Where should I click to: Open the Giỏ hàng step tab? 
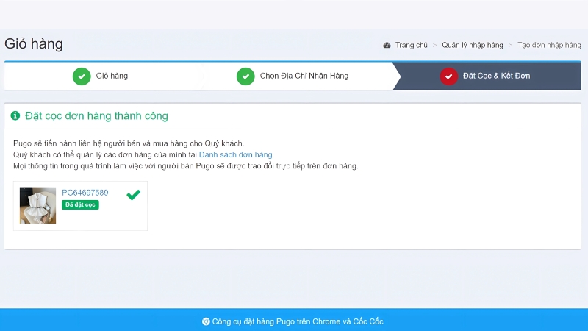(x=101, y=76)
